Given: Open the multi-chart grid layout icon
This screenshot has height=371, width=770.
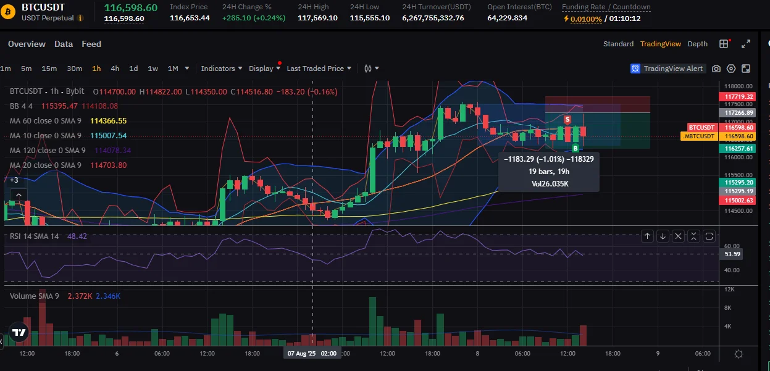Looking at the screenshot, I should (x=724, y=44).
